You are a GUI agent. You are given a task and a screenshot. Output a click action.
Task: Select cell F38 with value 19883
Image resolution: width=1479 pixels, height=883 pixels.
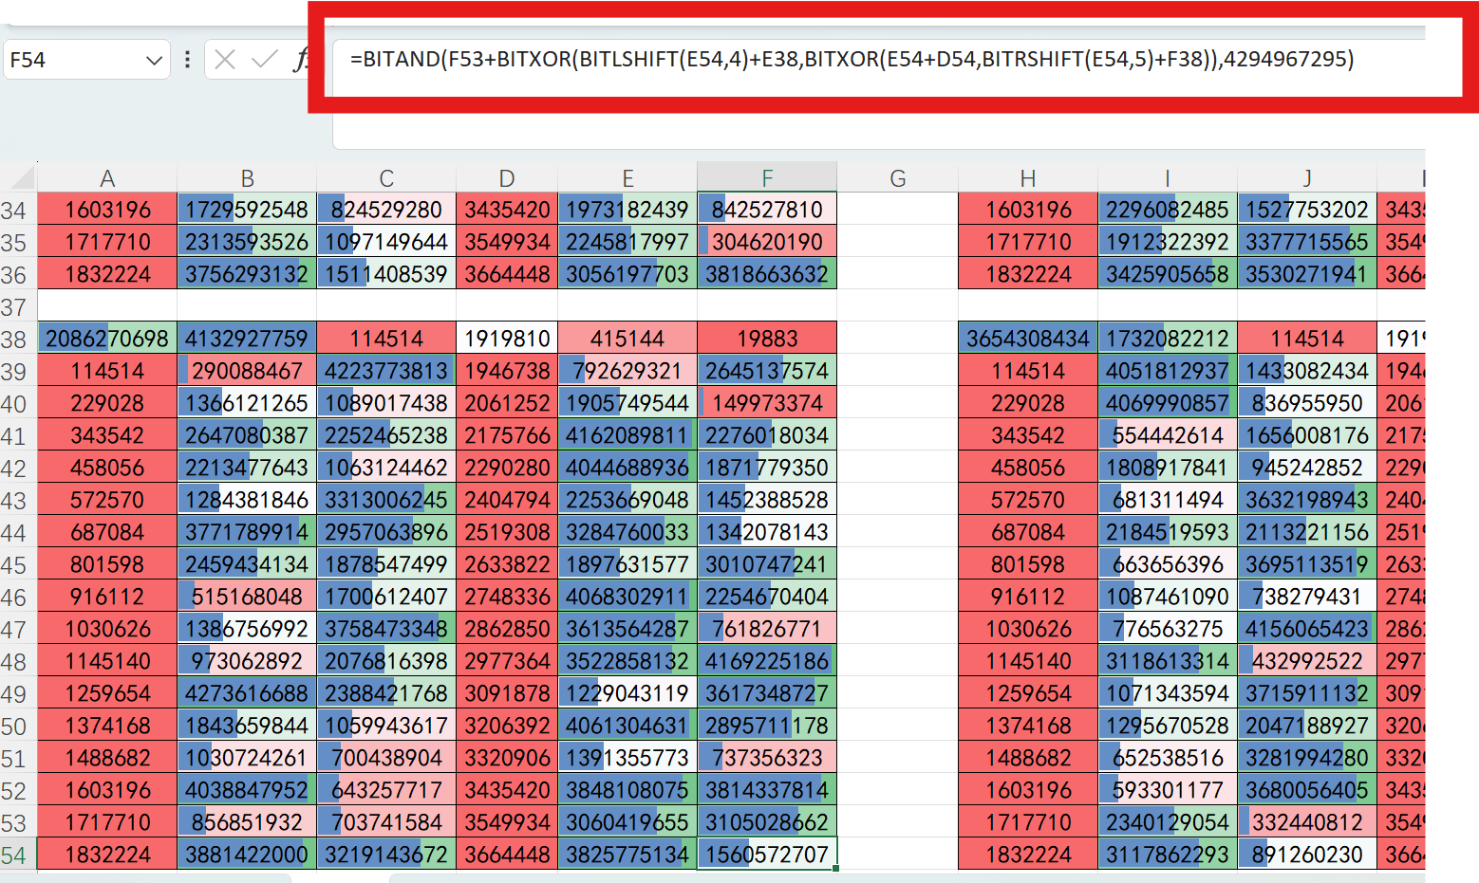pos(766,339)
